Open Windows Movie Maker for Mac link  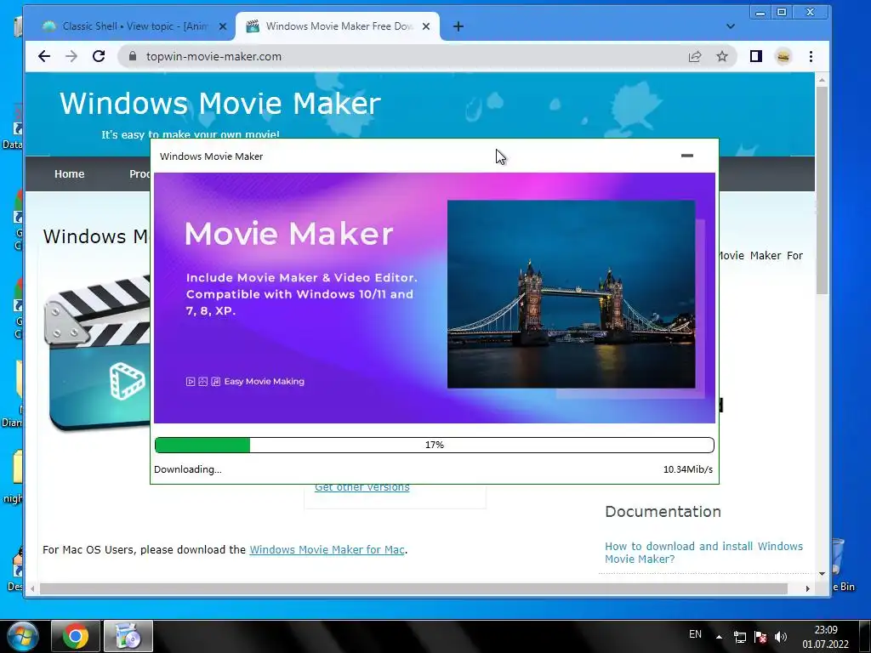coord(327,550)
